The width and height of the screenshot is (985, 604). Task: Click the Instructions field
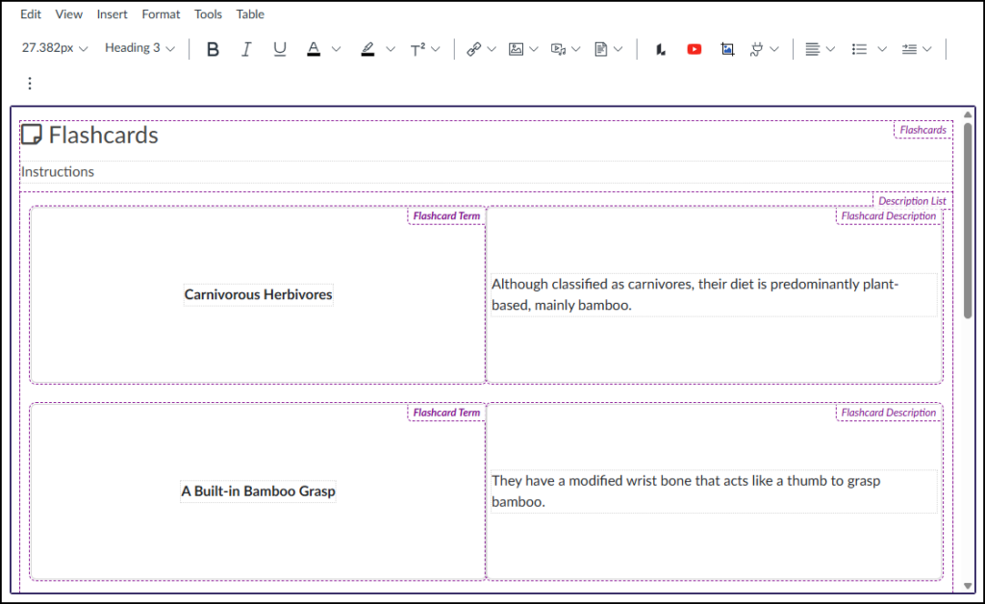tap(58, 171)
